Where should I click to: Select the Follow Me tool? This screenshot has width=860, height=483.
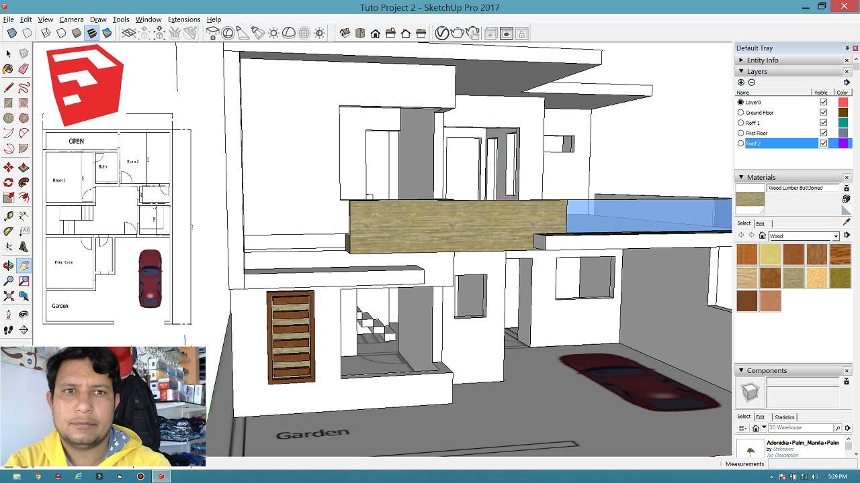(24, 182)
